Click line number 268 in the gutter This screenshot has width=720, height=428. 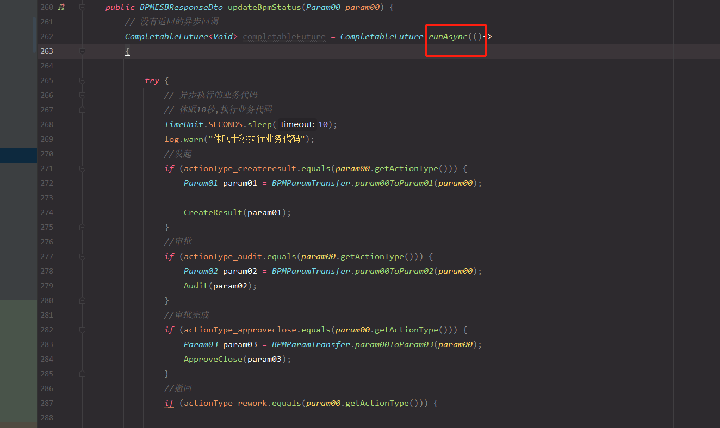47,124
